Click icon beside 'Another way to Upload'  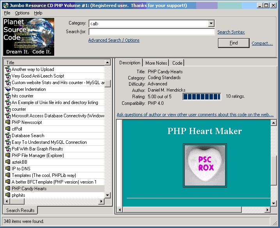click(x=8, y=69)
